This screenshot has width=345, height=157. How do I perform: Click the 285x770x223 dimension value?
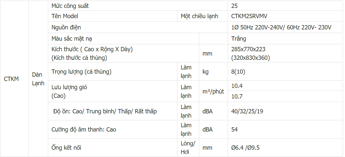pos(249,49)
